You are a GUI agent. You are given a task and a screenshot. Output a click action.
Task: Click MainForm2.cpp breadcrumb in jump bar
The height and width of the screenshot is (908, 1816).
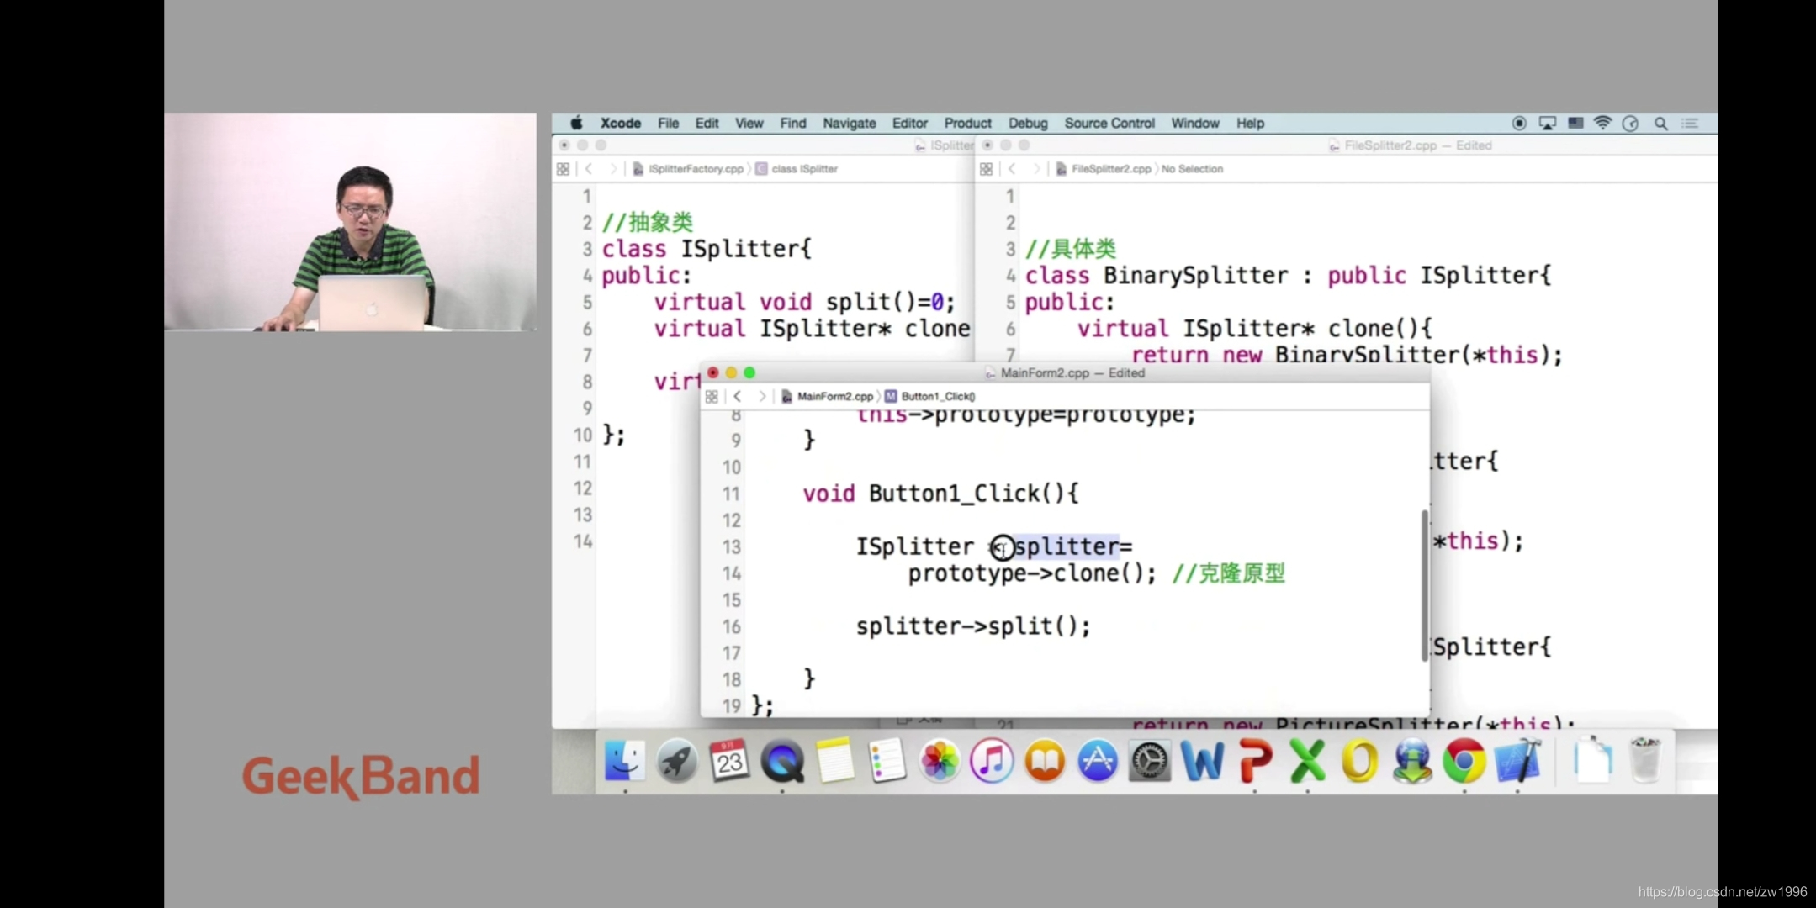834,396
